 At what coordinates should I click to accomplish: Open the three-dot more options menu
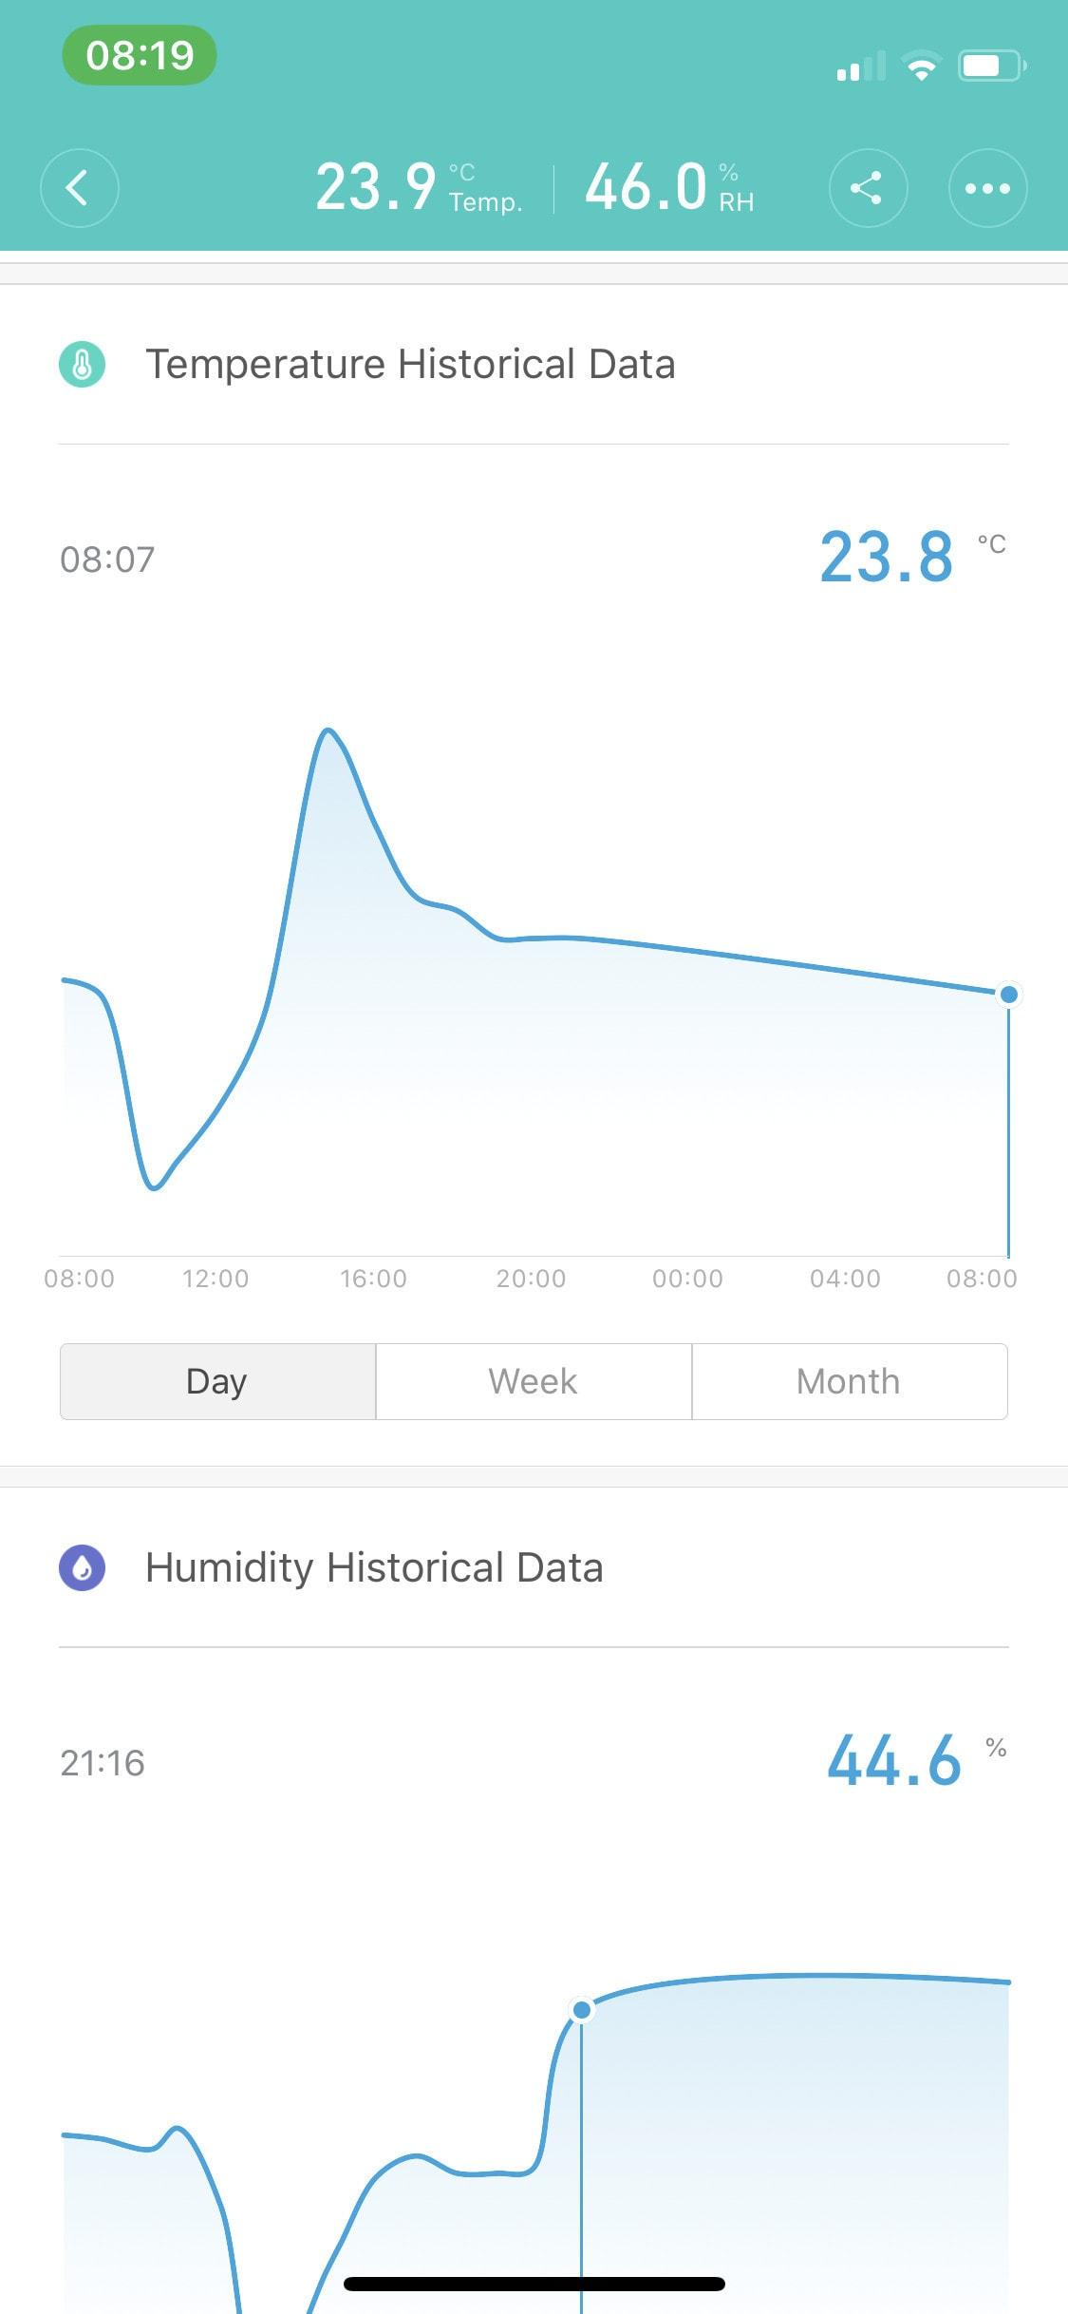987,188
